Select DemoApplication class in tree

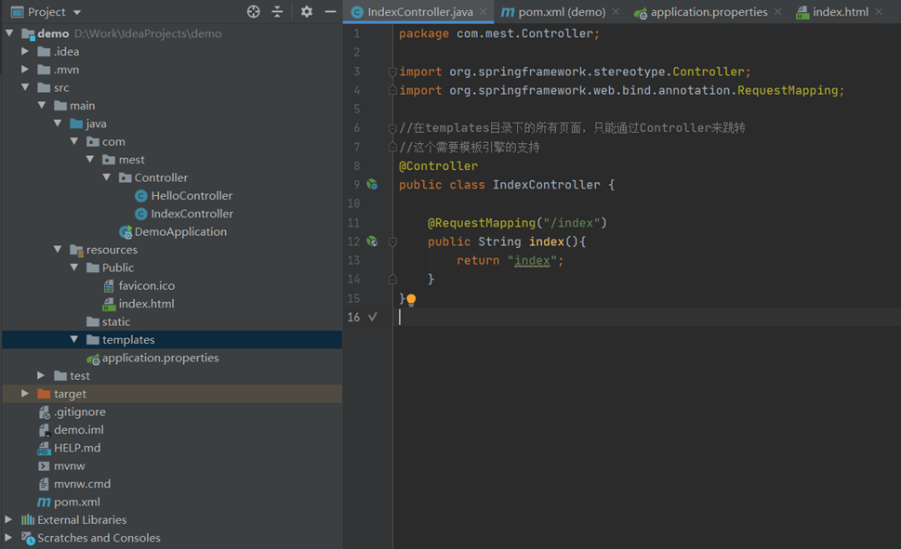coord(179,231)
